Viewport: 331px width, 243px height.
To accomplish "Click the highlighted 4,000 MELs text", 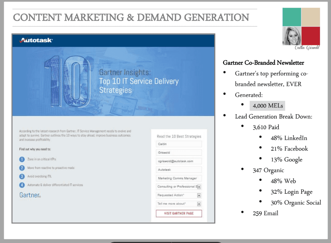I will [267, 106].
